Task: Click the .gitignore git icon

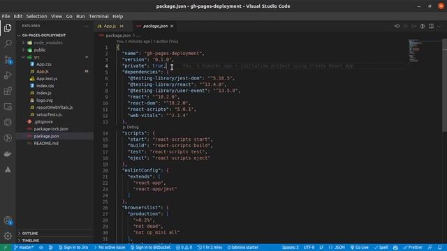Action: click(x=29, y=121)
